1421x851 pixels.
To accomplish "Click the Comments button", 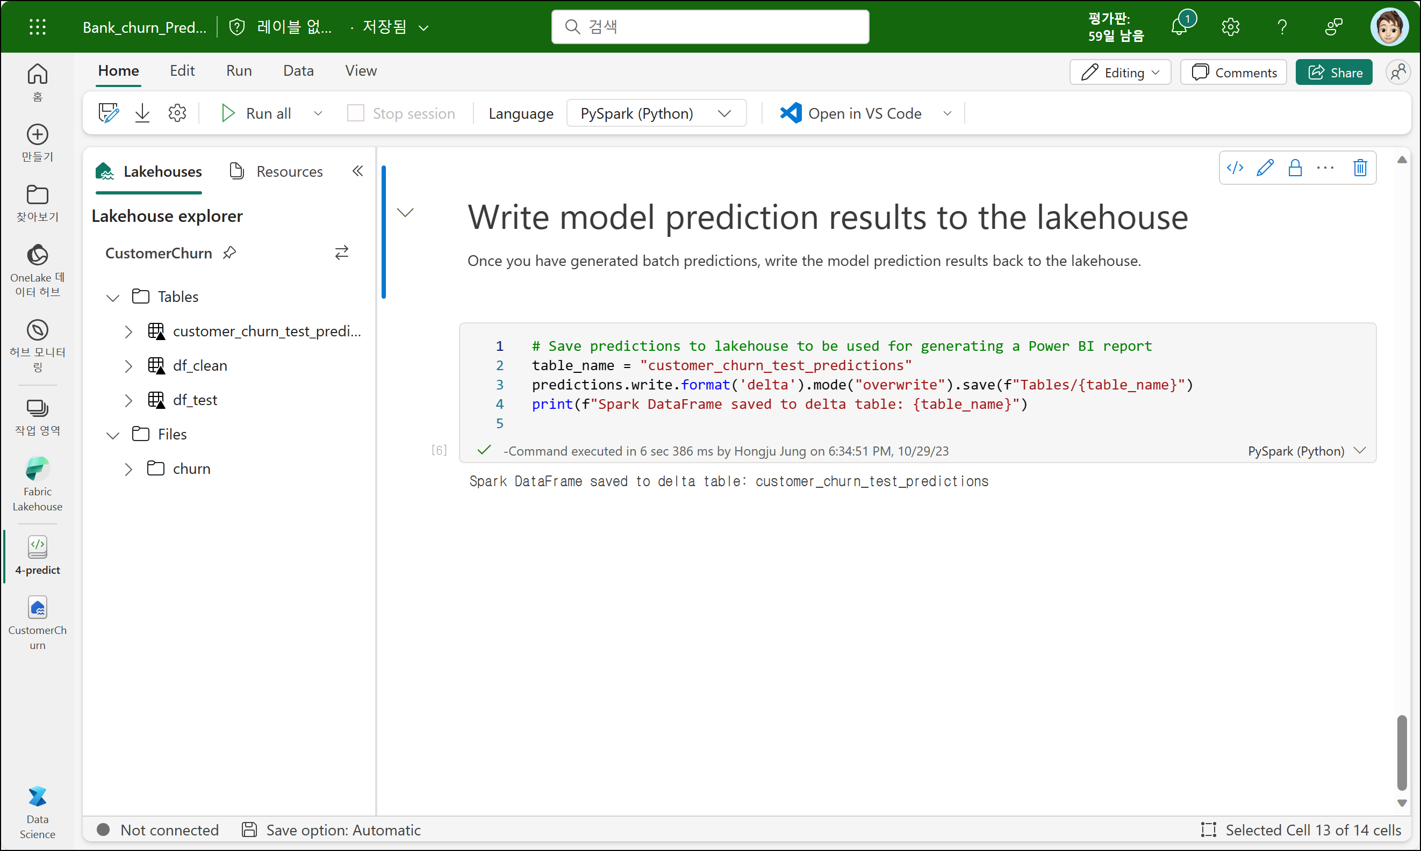I will tap(1233, 73).
